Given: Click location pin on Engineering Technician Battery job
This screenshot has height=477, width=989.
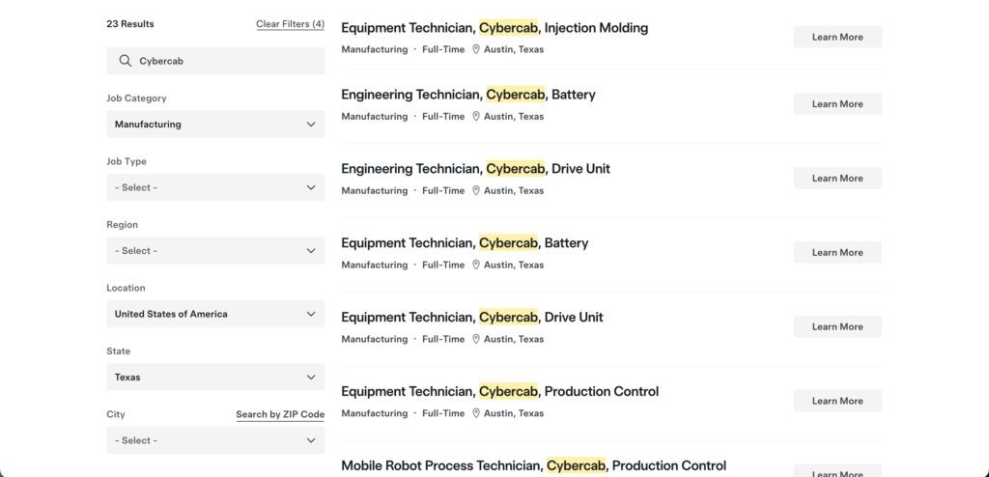Looking at the screenshot, I should click(x=476, y=117).
